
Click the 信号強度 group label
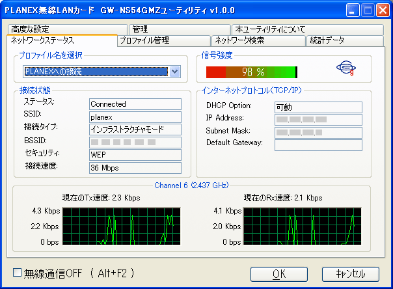pos(217,55)
